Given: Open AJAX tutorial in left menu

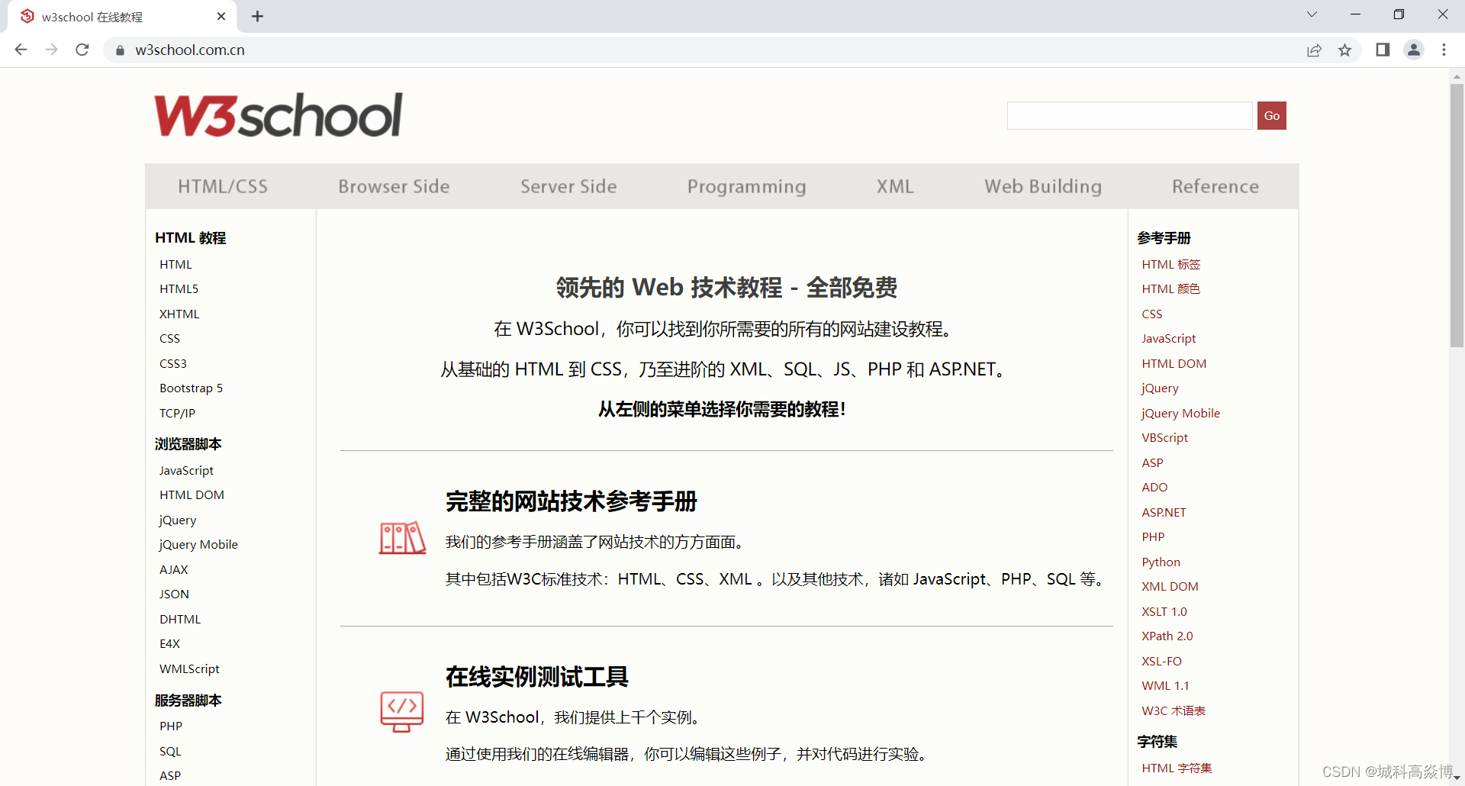Looking at the screenshot, I should [173, 569].
